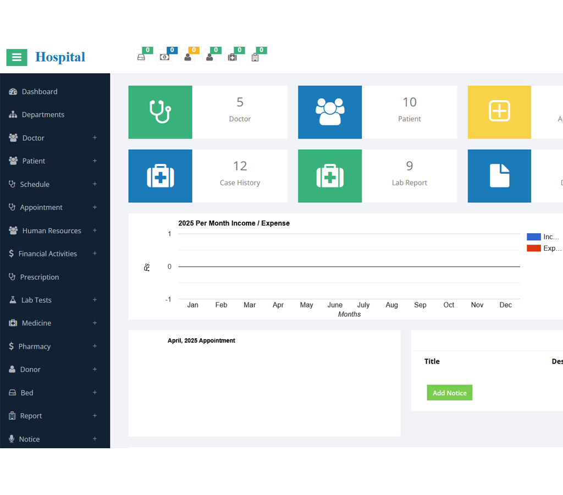
Task: Open the medical kit notification icon in header
Action: 233,57
